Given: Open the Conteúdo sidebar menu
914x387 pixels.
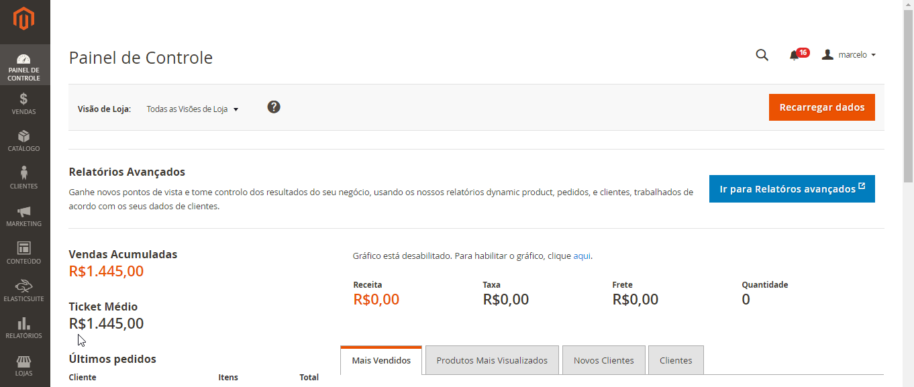Looking at the screenshot, I should [24, 254].
